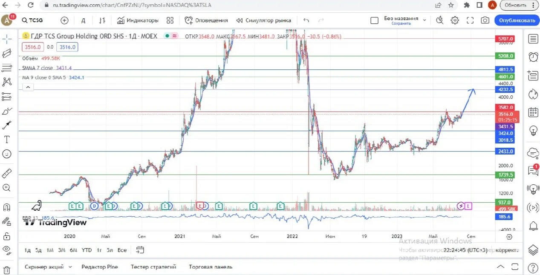This screenshot has height=275, width=540.
Task: Open the alerts alarm clock panel
Action: click(x=533, y=57)
